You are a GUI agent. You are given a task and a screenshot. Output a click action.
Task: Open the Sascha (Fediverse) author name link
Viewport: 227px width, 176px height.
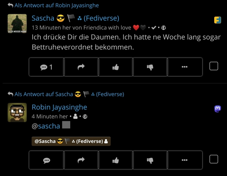tap(76, 18)
